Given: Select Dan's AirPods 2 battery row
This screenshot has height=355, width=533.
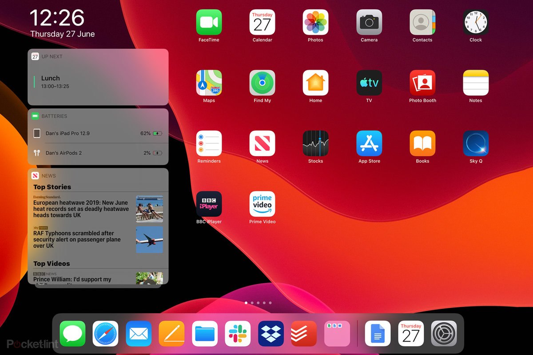Looking at the screenshot, I should [x=98, y=153].
